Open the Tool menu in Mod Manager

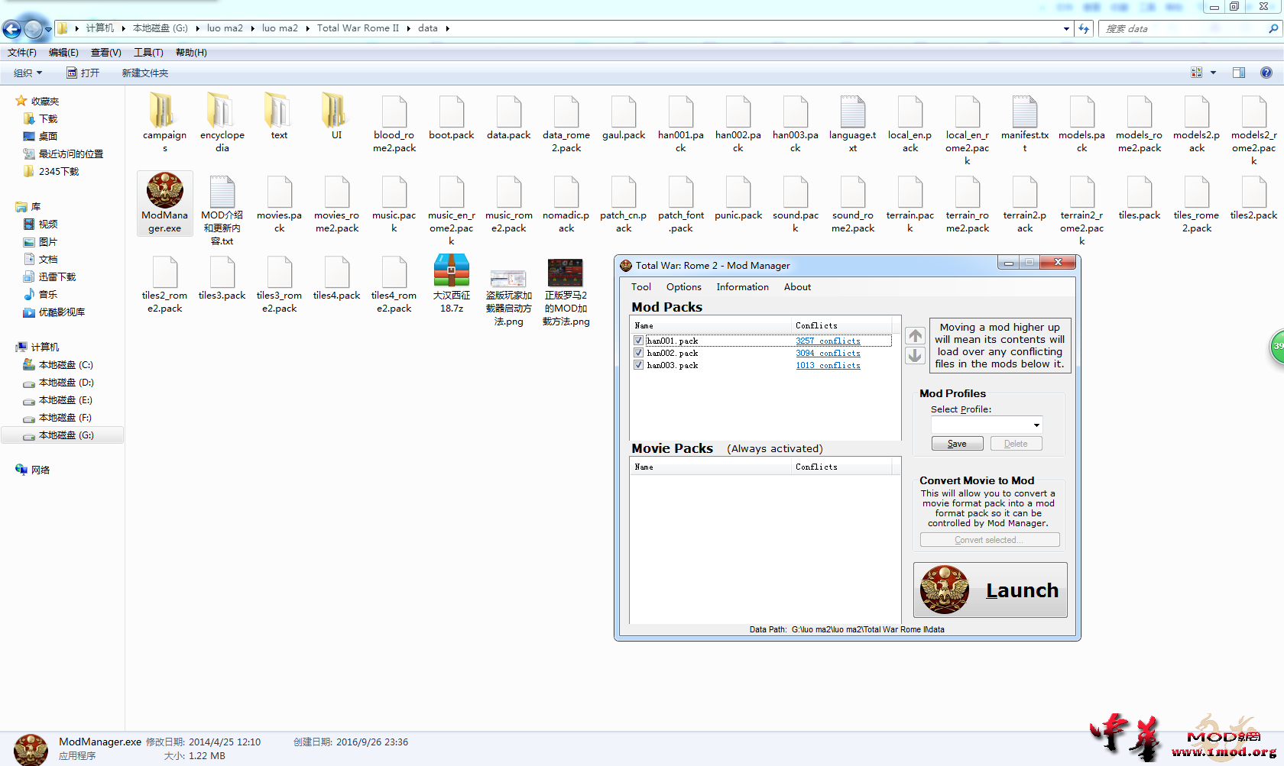pyautogui.click(x=641, y=287)
